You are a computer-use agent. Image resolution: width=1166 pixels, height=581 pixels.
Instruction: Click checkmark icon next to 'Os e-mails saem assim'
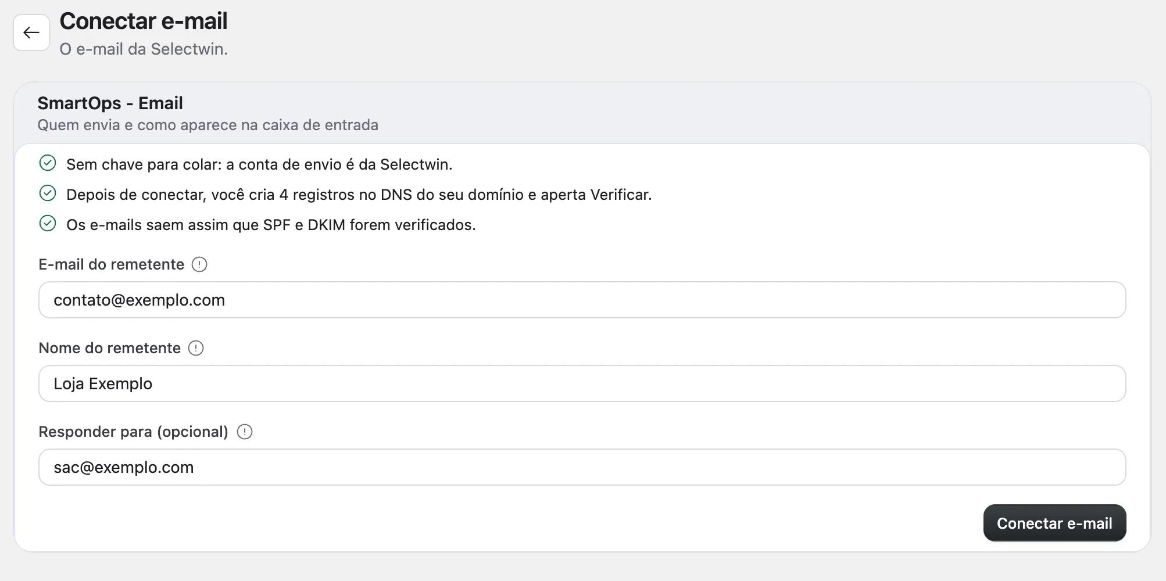coord(48,224)
